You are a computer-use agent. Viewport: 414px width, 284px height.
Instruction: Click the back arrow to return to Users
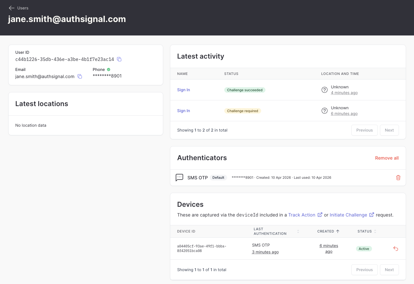coord(11,8)
